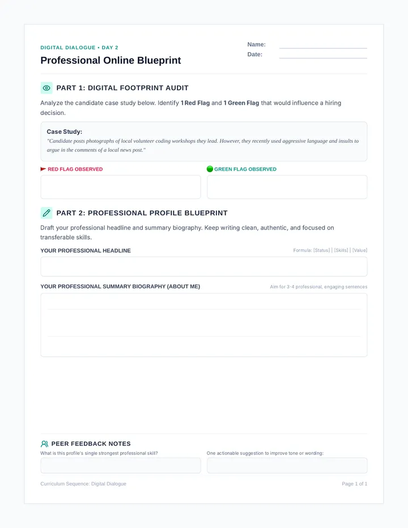Click the green circle flag icon

pyautogui.click(x=210, y=169)
